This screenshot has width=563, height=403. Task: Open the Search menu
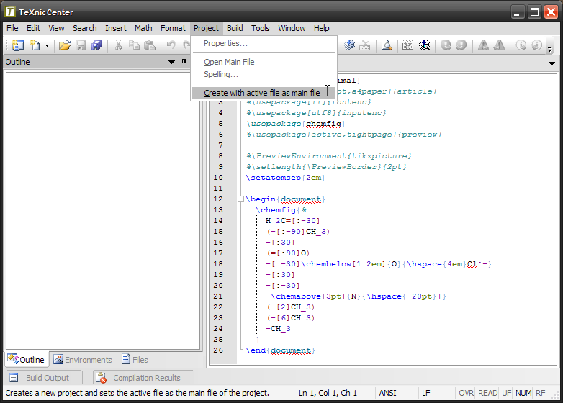coord(85,28)
